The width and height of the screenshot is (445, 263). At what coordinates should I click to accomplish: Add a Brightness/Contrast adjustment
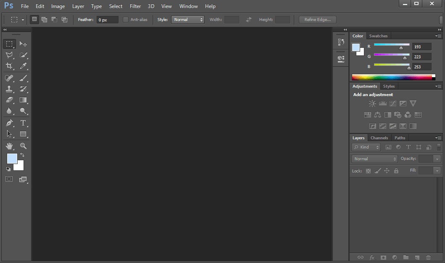[x=372, y=104]
